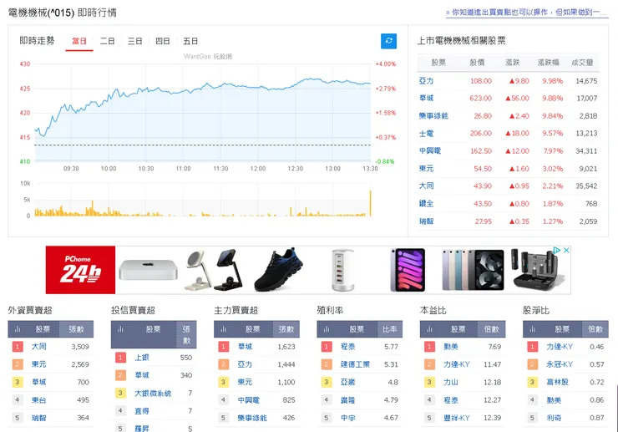Select 亞力 volume value 14,675
618x432 pixels.
pos(586,81)
